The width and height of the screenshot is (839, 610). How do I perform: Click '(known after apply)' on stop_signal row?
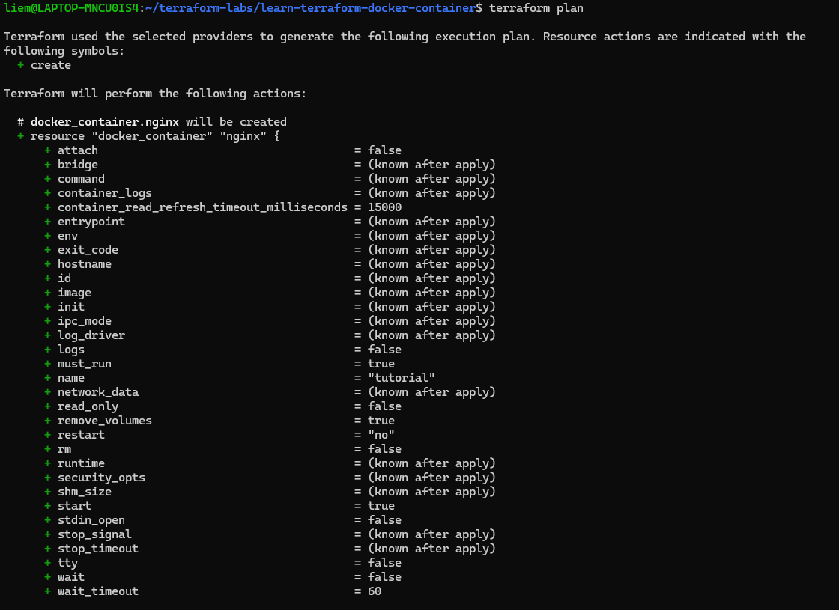click(431, 534)
